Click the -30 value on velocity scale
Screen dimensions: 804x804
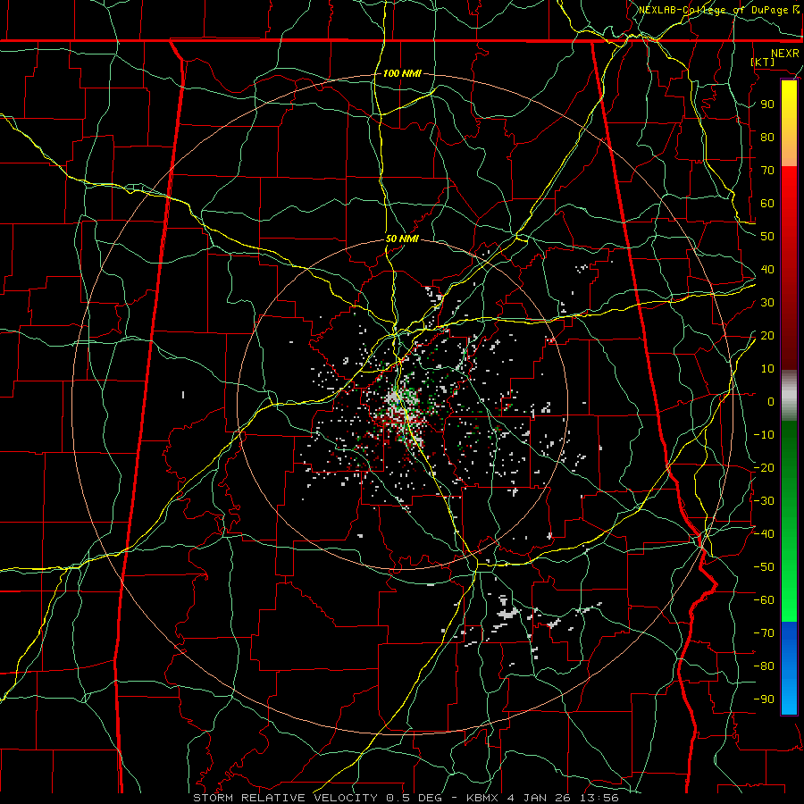click(764, 501)
